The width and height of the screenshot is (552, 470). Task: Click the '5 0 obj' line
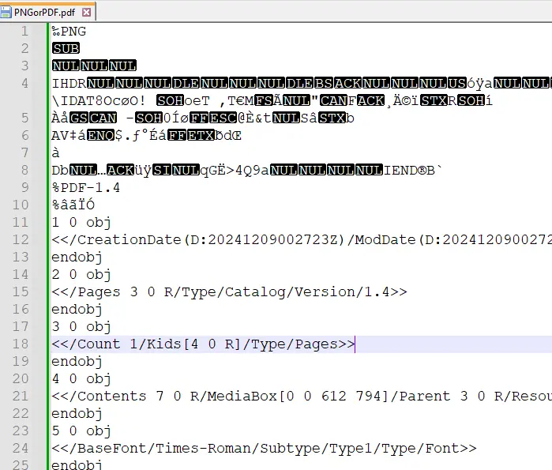click(81, 431)
